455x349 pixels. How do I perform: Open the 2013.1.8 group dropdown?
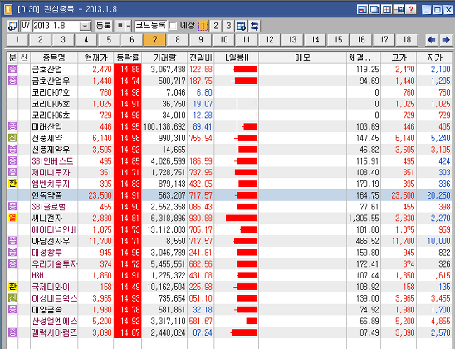click(85, 26)
